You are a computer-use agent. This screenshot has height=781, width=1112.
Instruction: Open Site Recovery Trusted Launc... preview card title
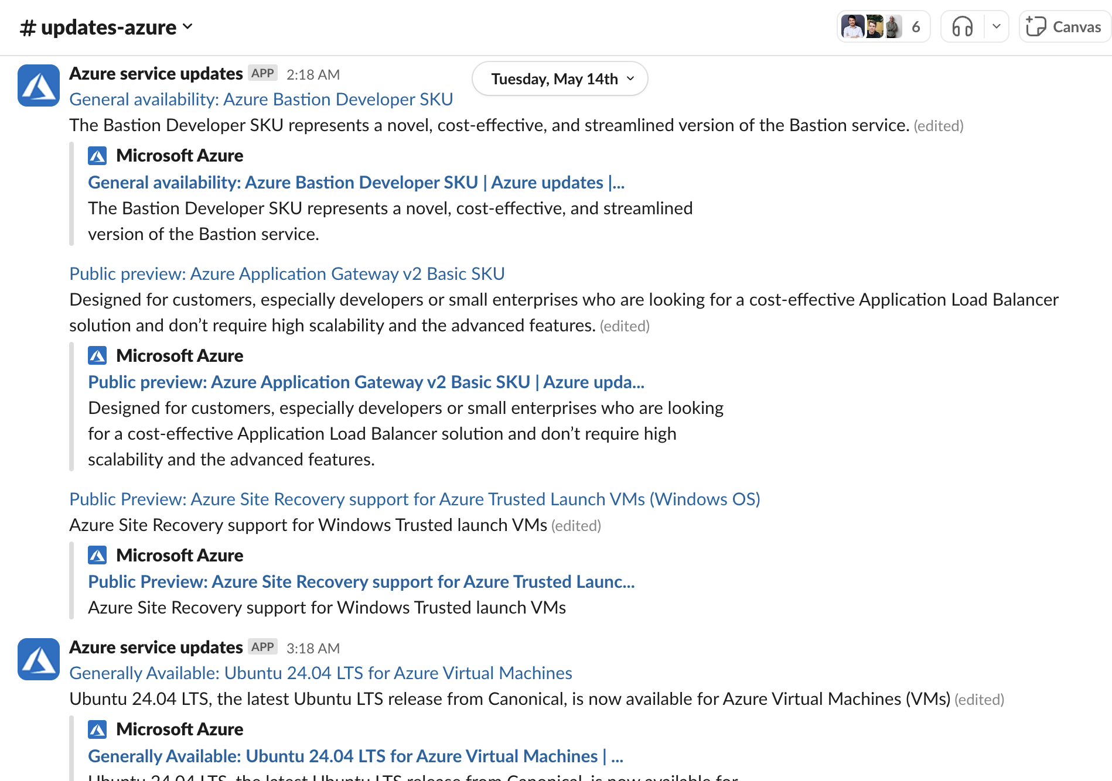[361, 582]
